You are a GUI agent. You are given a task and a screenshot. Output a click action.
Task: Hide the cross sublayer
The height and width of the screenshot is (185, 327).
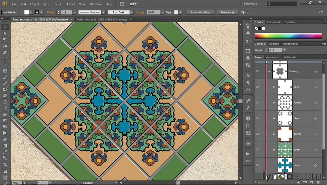pyautogui.click(x=257, y=165)
